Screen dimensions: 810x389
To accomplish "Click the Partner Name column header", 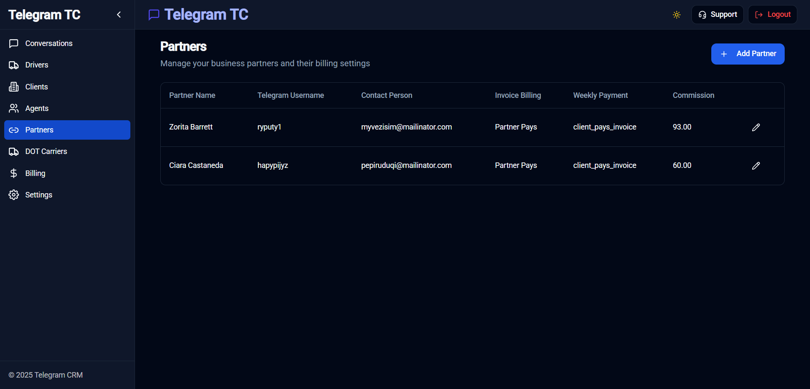I will (x=192, y=95).
